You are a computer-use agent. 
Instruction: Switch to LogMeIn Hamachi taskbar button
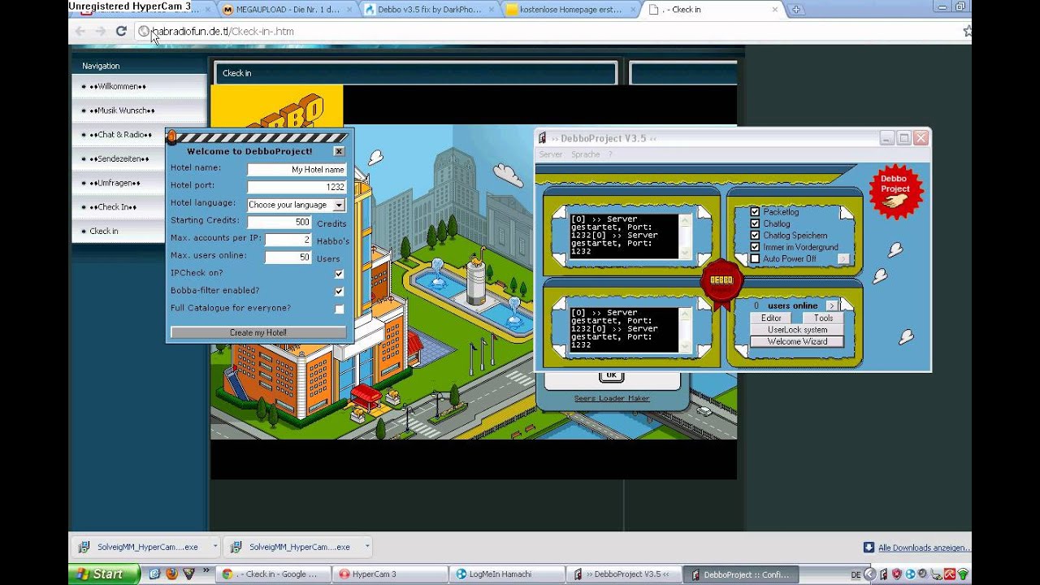[506, 574]
